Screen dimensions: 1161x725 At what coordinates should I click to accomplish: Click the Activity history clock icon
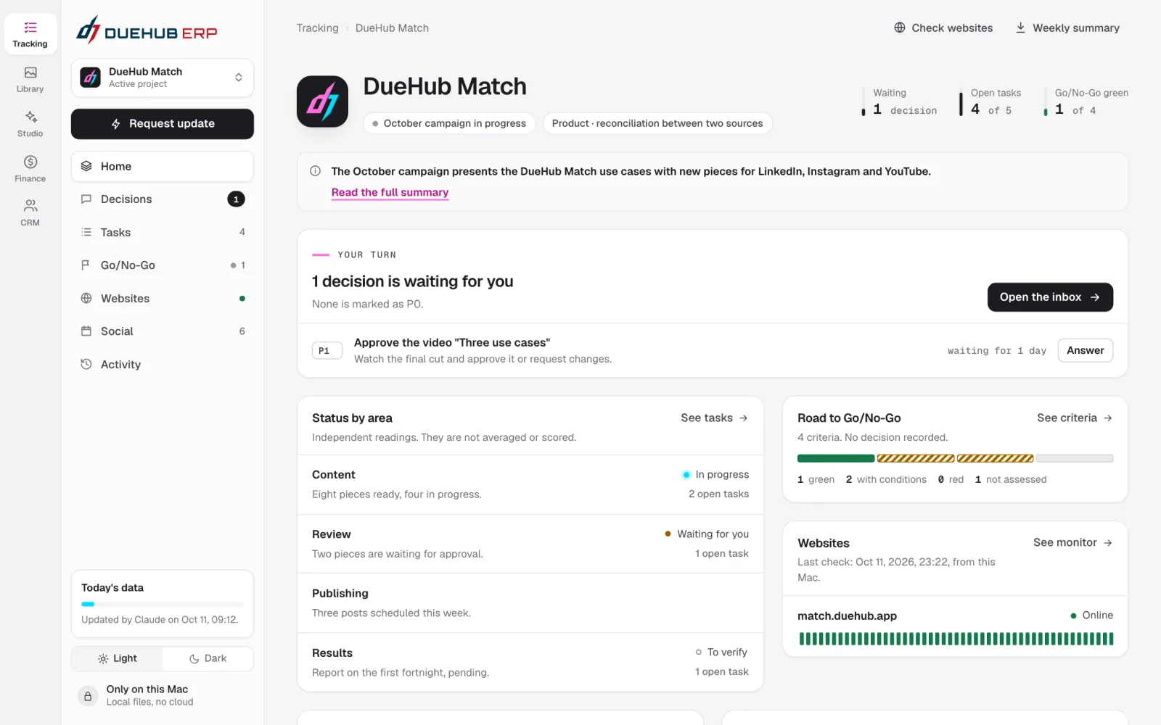86,365
